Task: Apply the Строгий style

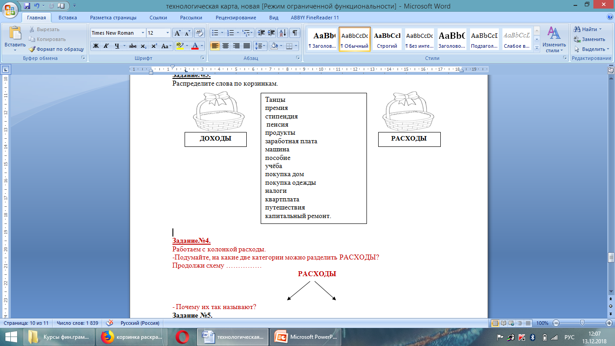Action: [387, 39]
